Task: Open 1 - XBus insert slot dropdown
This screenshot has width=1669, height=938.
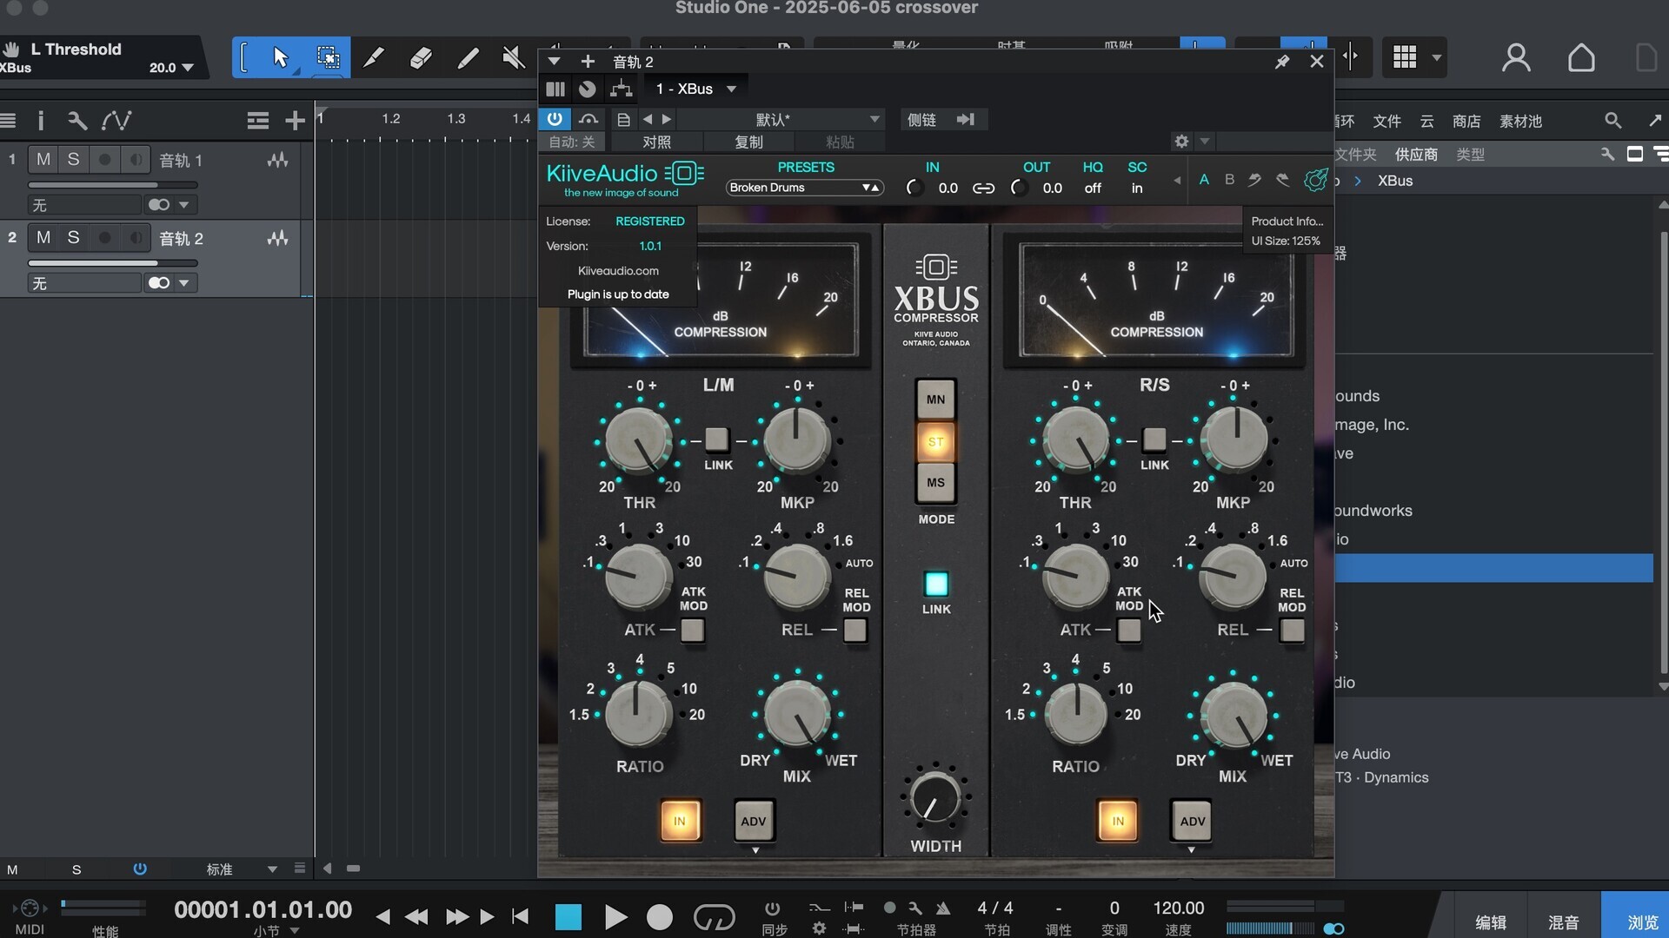Action: [x=695, y=89]
